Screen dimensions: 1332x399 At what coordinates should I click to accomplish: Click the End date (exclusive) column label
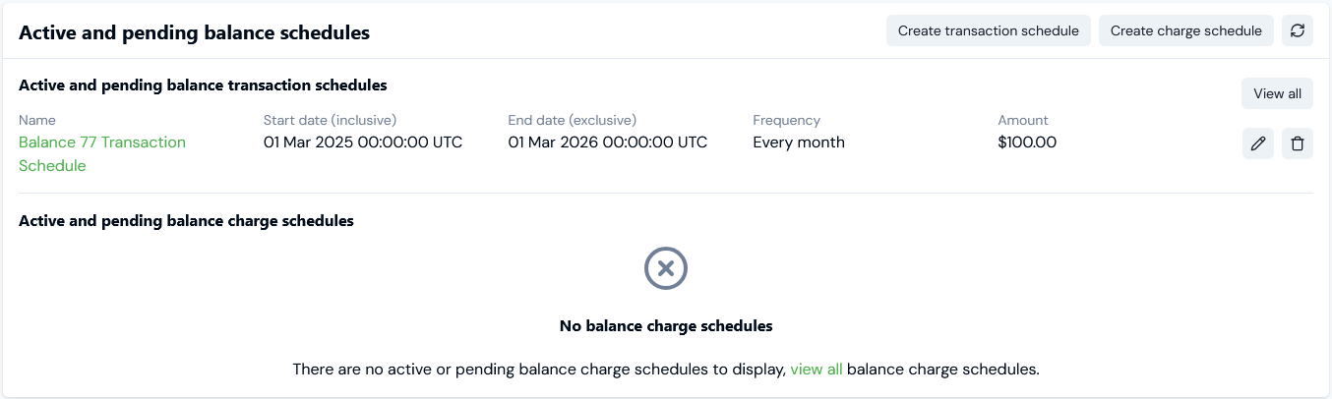click(x=573, y=120)
